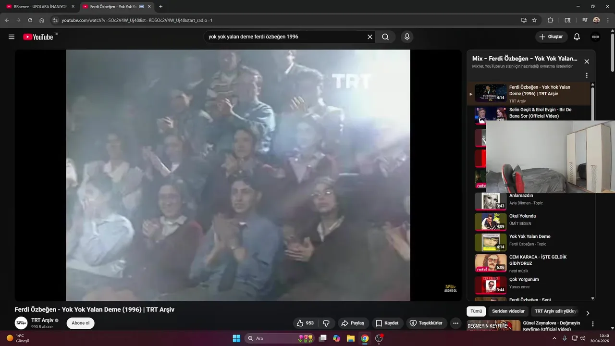Open system tray volume icon
This screenshot has height=346, width=615.
tap(583, 338)
